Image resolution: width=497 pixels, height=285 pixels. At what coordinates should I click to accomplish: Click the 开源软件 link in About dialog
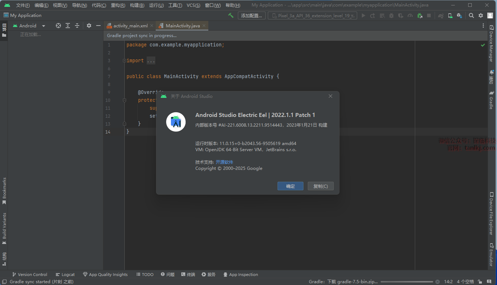pos(224,162)
